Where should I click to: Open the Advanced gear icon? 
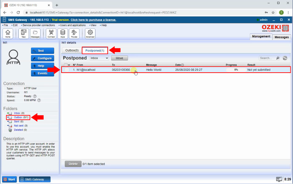90,33
